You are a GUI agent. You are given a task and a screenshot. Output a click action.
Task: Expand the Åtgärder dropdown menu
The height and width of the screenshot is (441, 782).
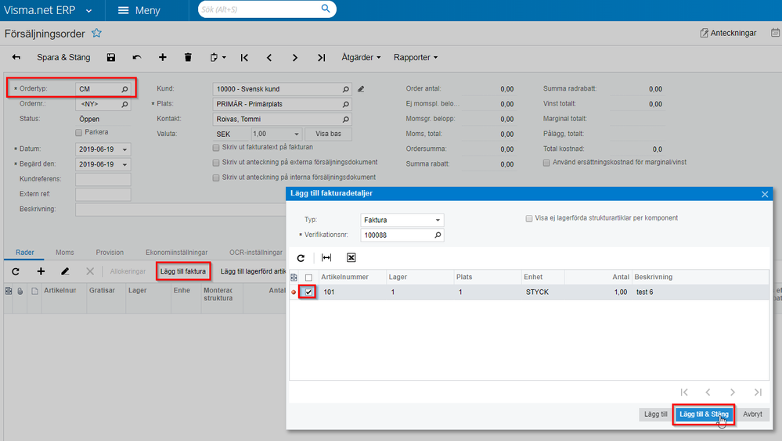pos(361,57)
